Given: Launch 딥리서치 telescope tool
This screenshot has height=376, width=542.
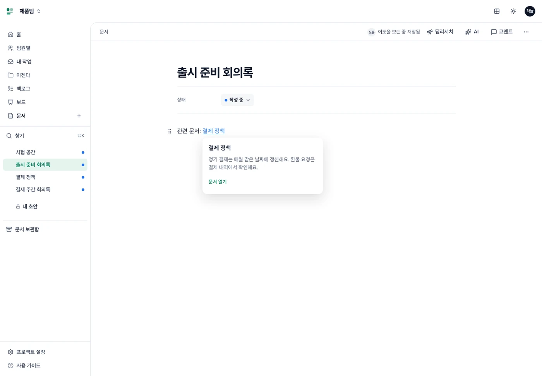Looking at the screenshot, I should (440, 32).
